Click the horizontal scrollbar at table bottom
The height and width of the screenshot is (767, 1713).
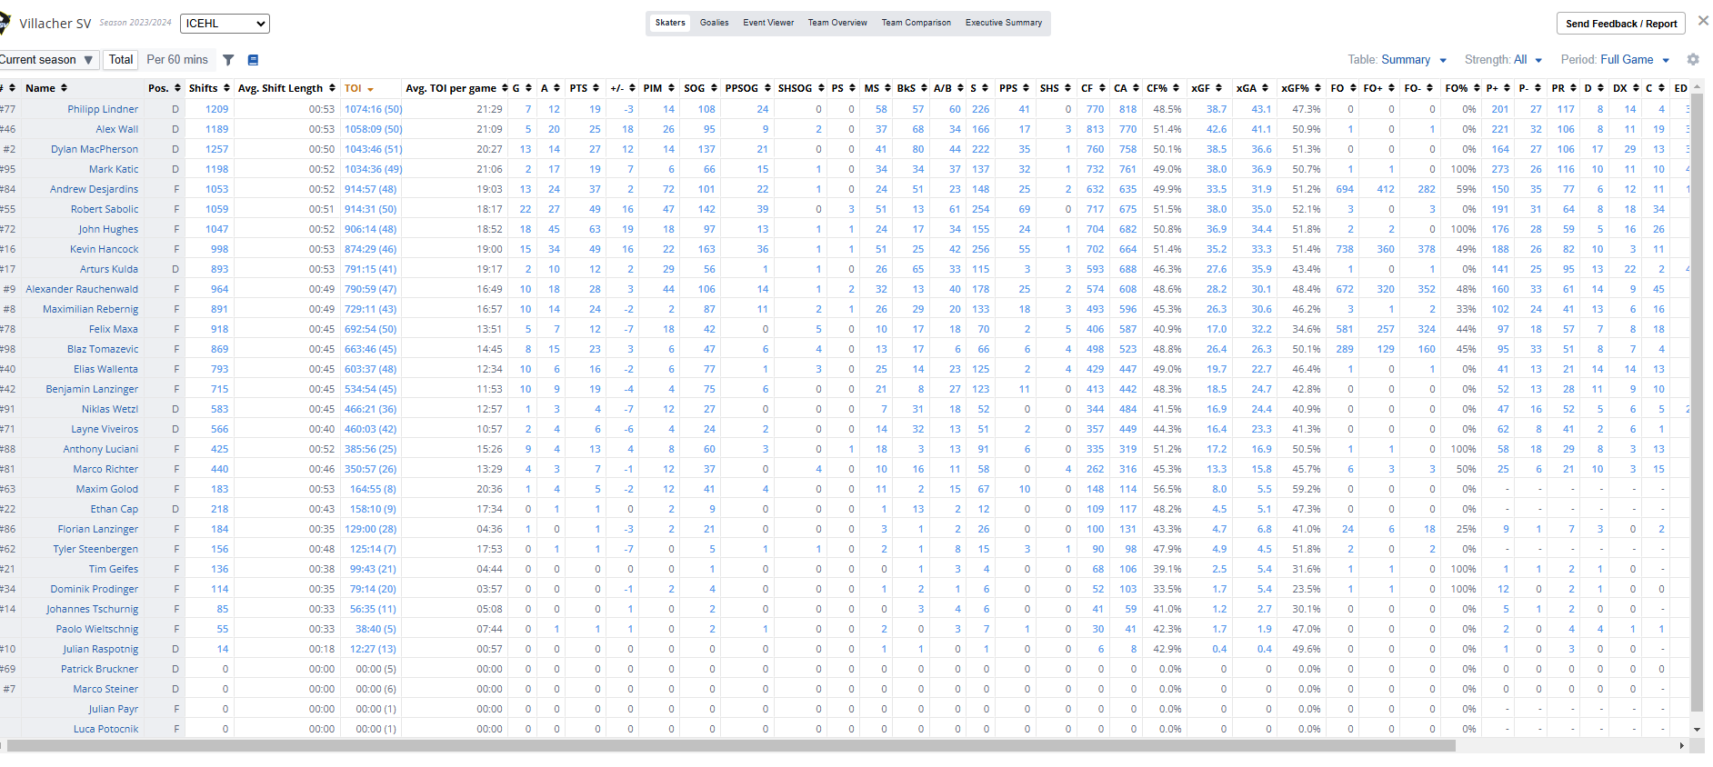[x=727, y=746]
